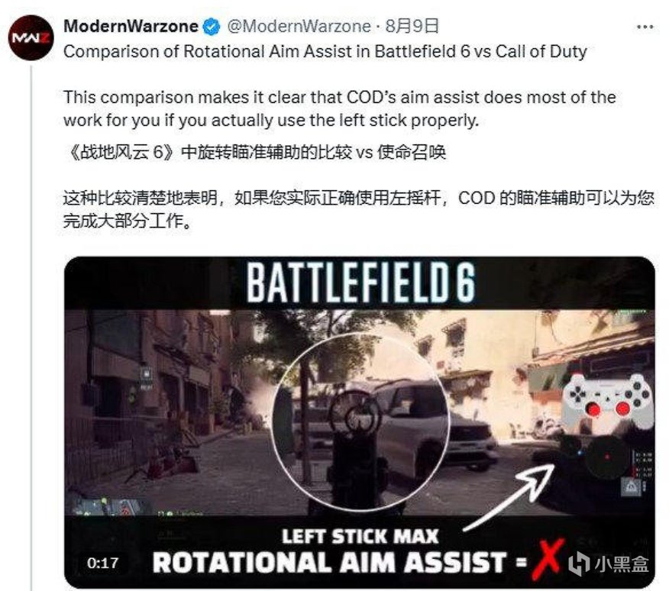Open the 8月9日 post date
Image resolution: width=669 pixels, height=591 pixels.
pos(412,27)
